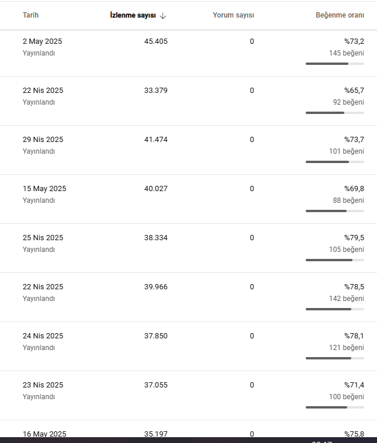Click comment count in the 25 Nis 2025 row

click(252, 238)
